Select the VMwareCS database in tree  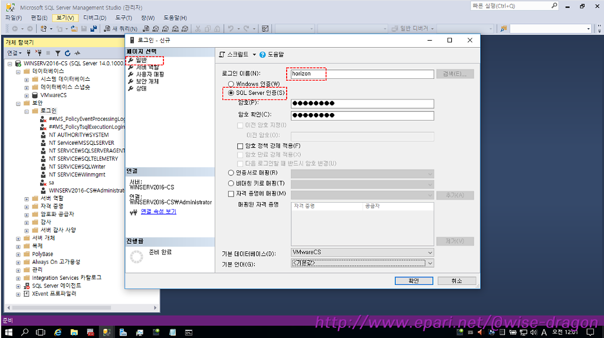[x=54, y=95]
